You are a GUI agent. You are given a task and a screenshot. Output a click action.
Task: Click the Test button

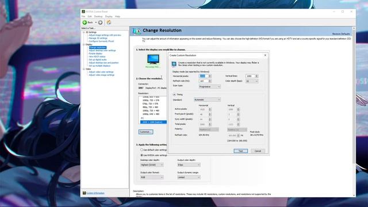pyautogui.click(x=240, y=151)
